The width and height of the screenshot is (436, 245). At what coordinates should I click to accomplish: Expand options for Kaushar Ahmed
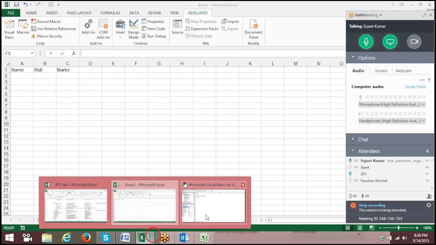click(427, 181)
